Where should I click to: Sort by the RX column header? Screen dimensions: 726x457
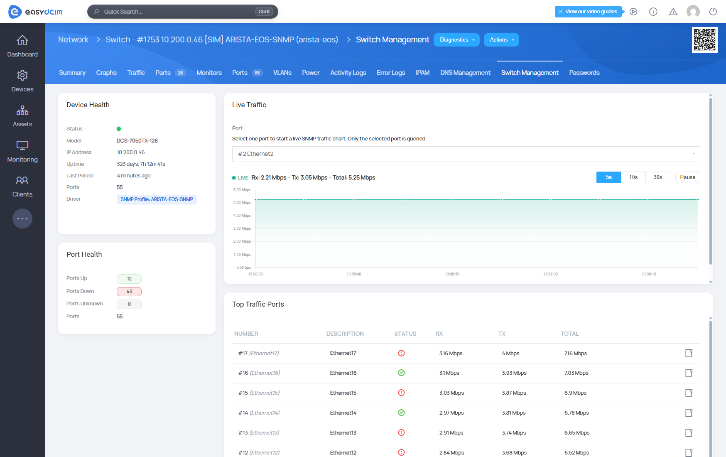pos(439,334)
